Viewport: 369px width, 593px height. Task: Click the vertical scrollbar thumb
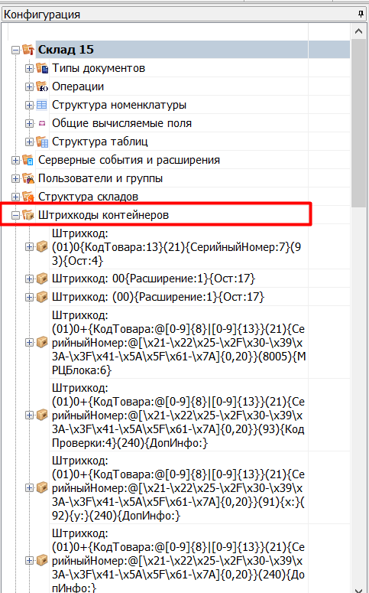click(359, 123)
